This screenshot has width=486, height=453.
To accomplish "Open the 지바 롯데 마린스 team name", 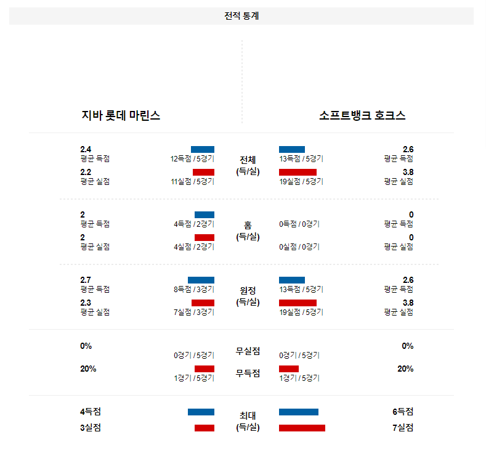I will 121,115.
